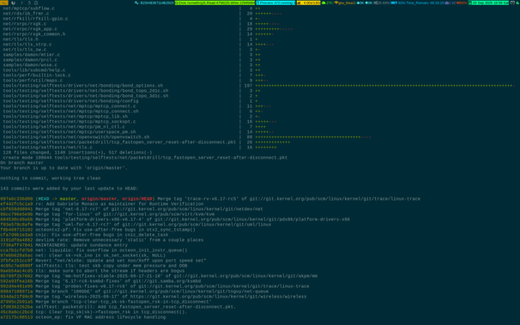Click the clipboard tray icon at bar end
The height and width of the screenshot is (325, 520).
tap(512, 3)
